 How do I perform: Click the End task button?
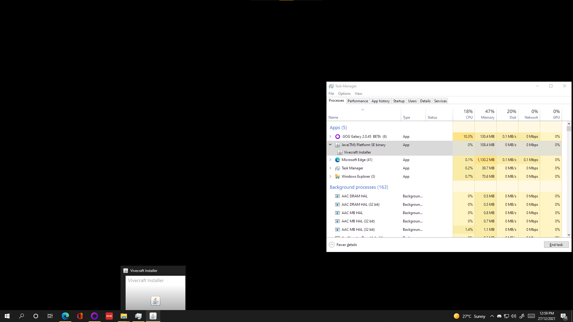click(556, 244)
